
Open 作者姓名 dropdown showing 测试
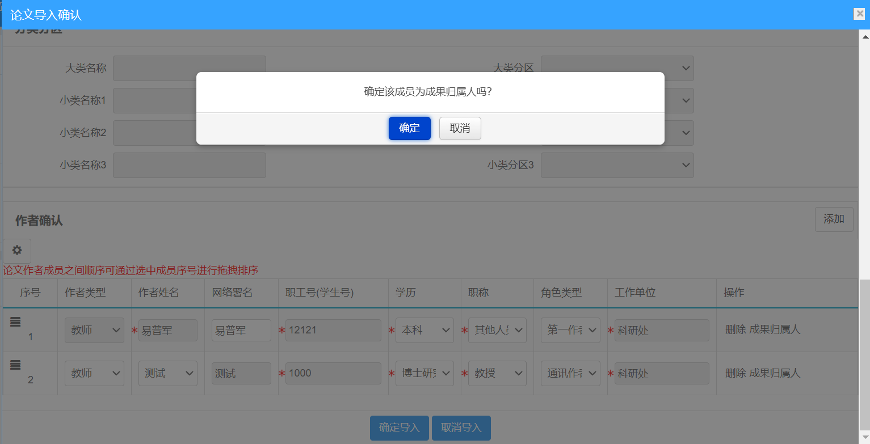click(167, 373)
